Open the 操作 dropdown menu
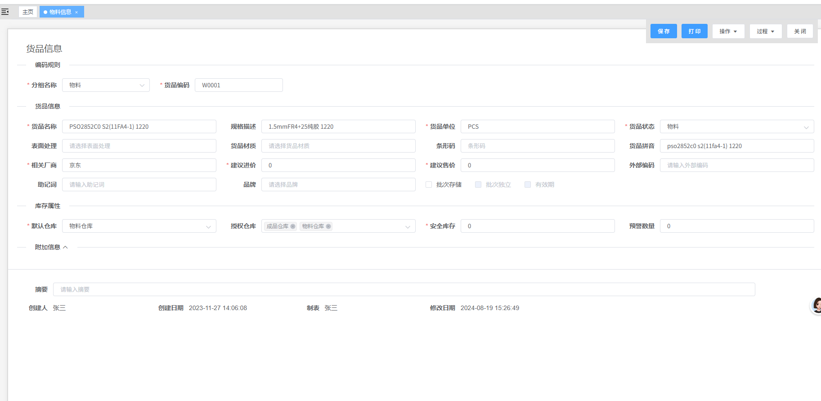Screen dimensions: 821x401 (728, 32)
